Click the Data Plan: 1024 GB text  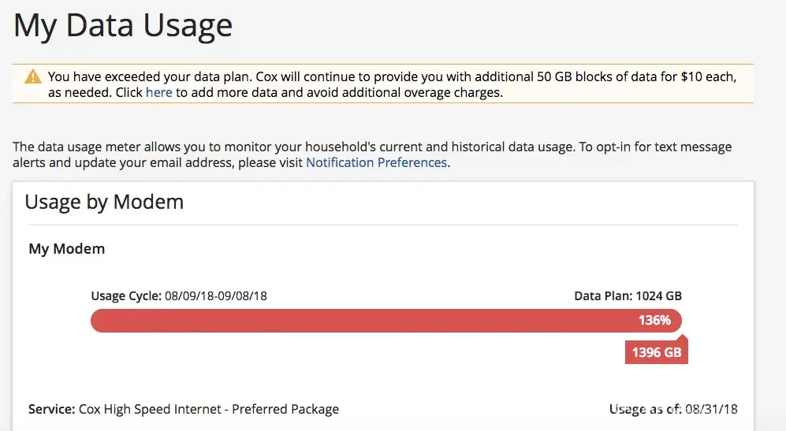pyautogui.click(x=628, y=296)
